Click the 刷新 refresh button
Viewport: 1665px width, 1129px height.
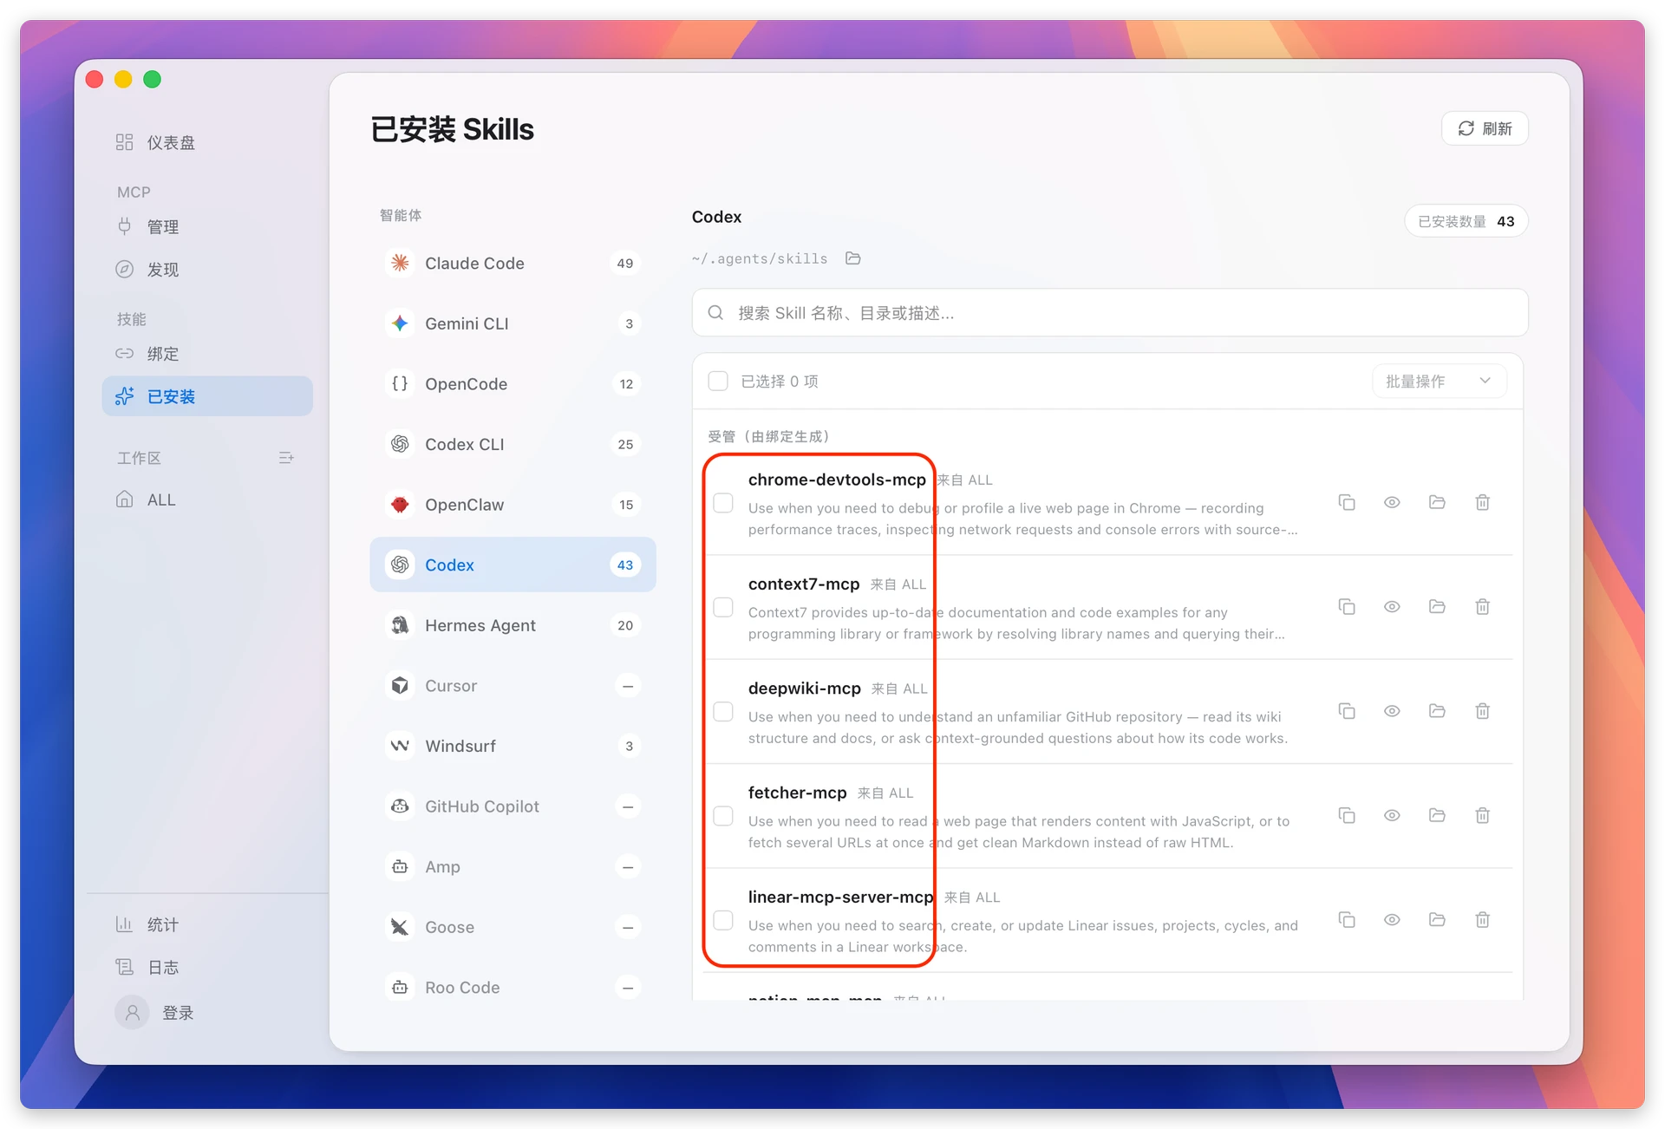[1485, 128]
